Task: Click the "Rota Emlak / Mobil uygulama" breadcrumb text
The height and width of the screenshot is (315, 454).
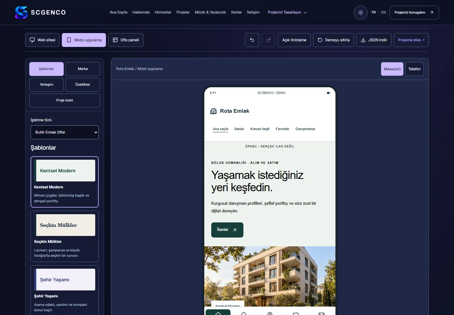Action: coord(139,69)
